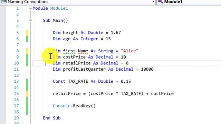The width and height of the screenshot is (221, 124).
Task: Click 'costPrice' in the Dim declaration line
Action: [x=74, y=57]
